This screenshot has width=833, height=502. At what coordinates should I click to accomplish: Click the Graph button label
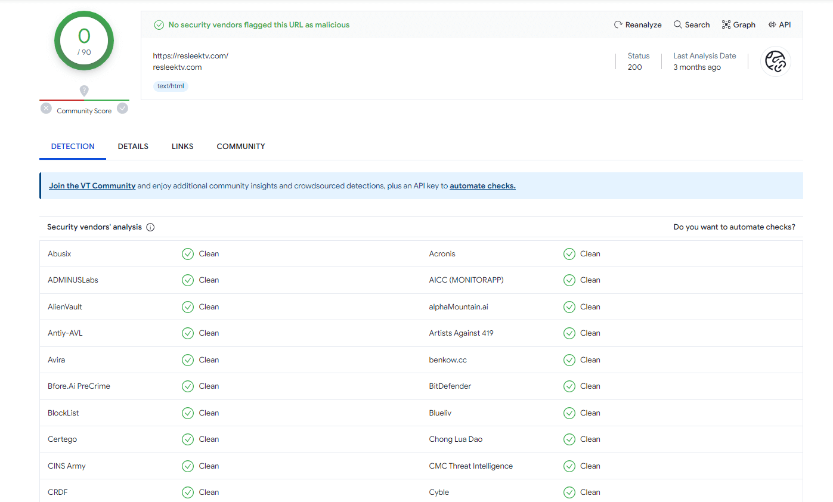click(744, 25)
